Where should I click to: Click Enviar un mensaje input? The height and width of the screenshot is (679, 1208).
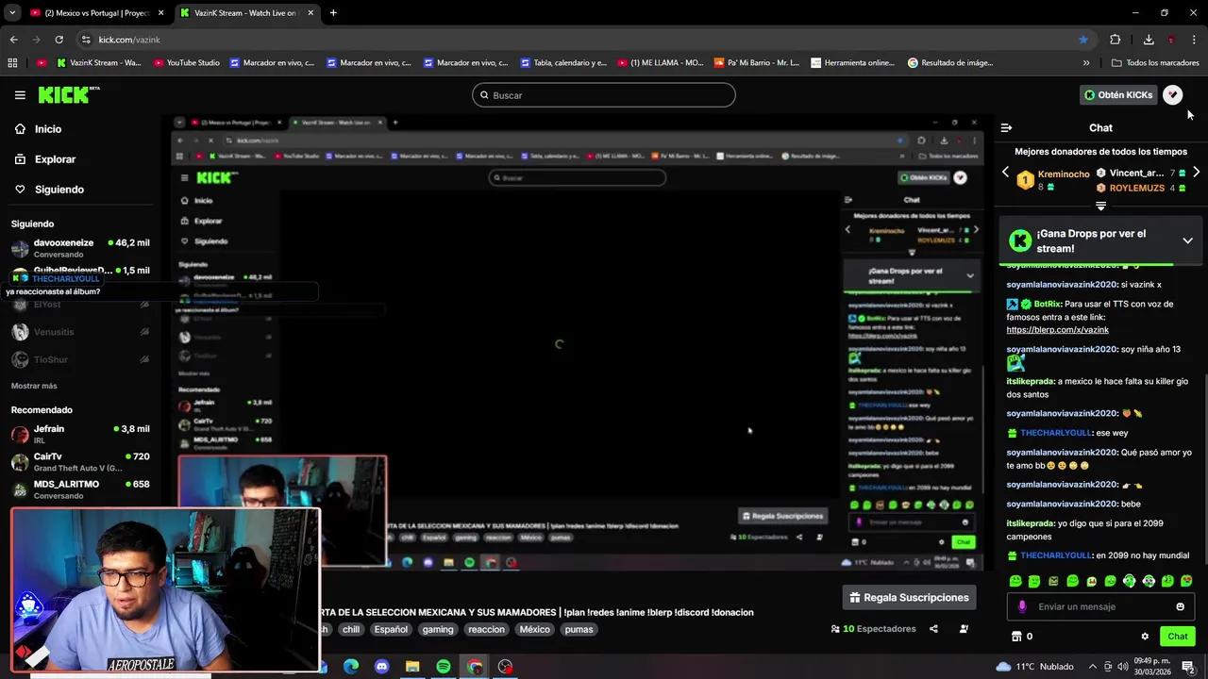click(1100, 606)
